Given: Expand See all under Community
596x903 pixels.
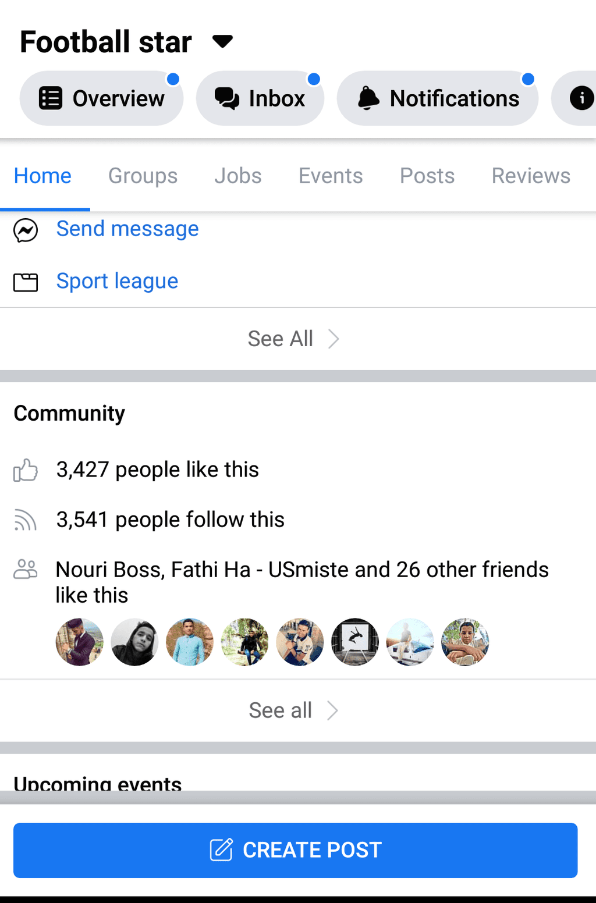Looking at the screenshot, I should coord(293,710).
